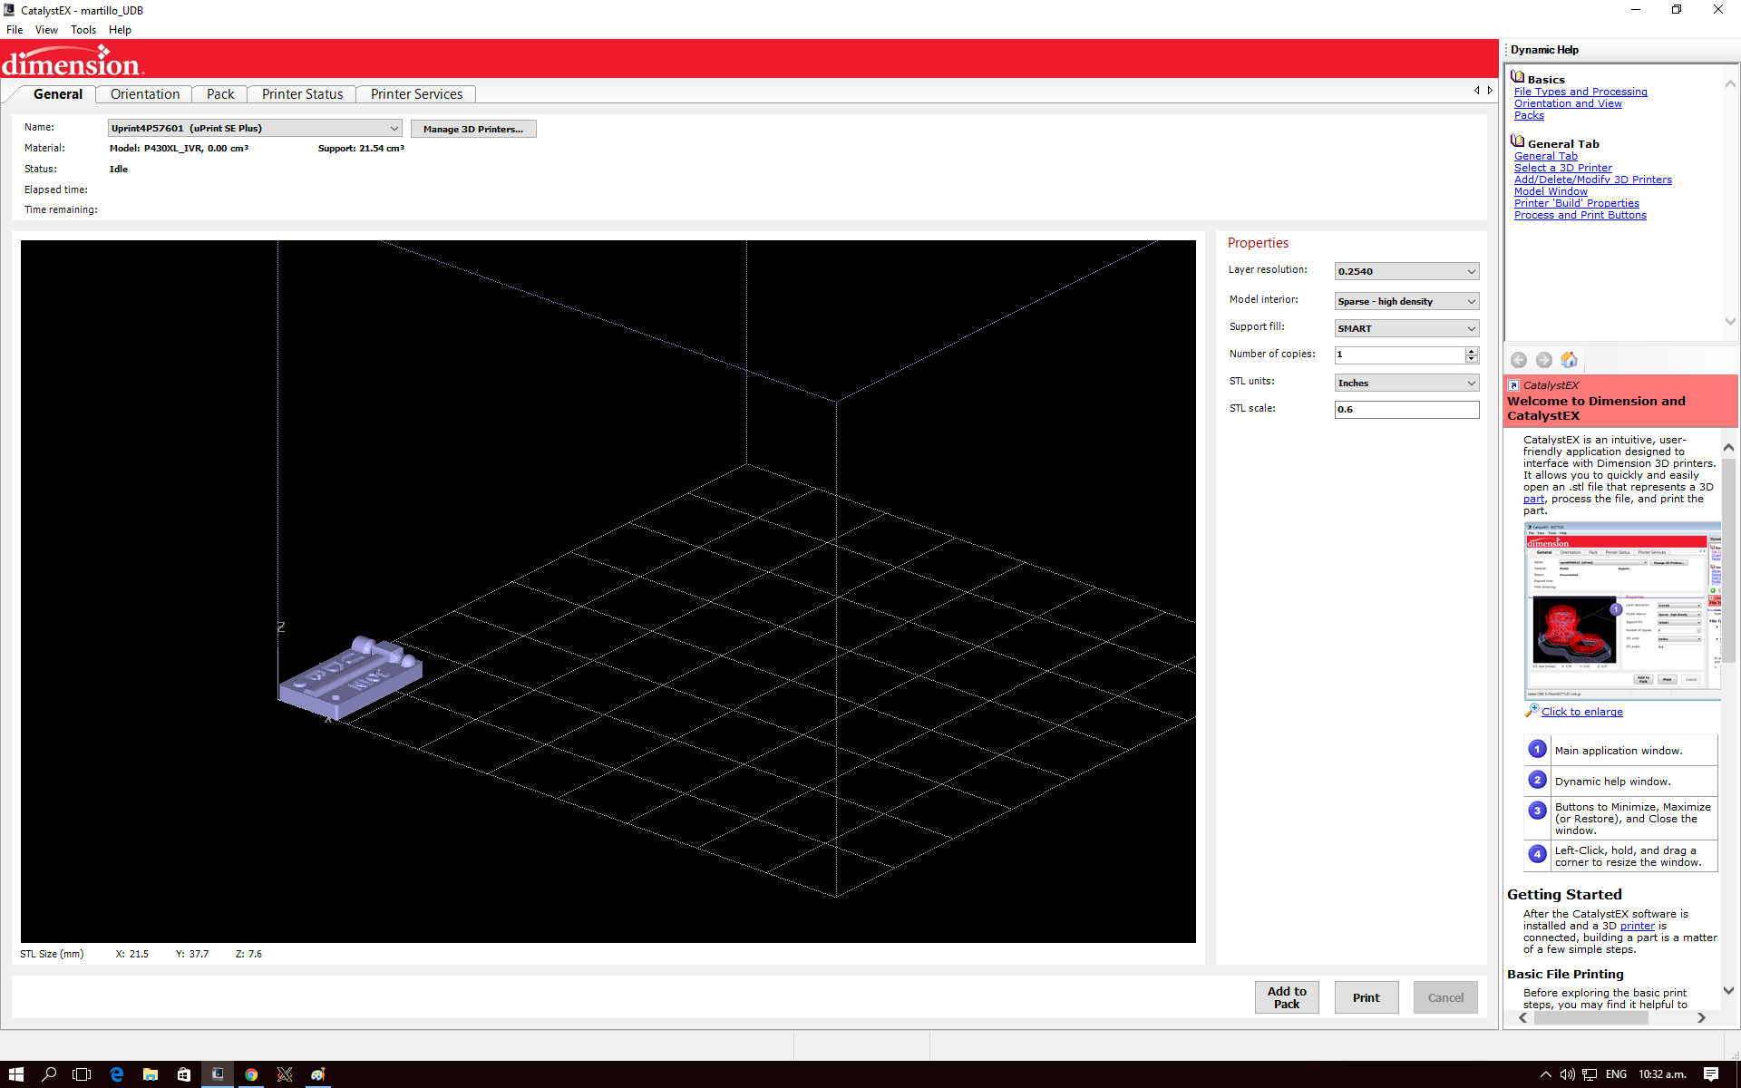Open Packs help link
This screenshot has height=1088, width=1741.
[x=1529, y=115]
